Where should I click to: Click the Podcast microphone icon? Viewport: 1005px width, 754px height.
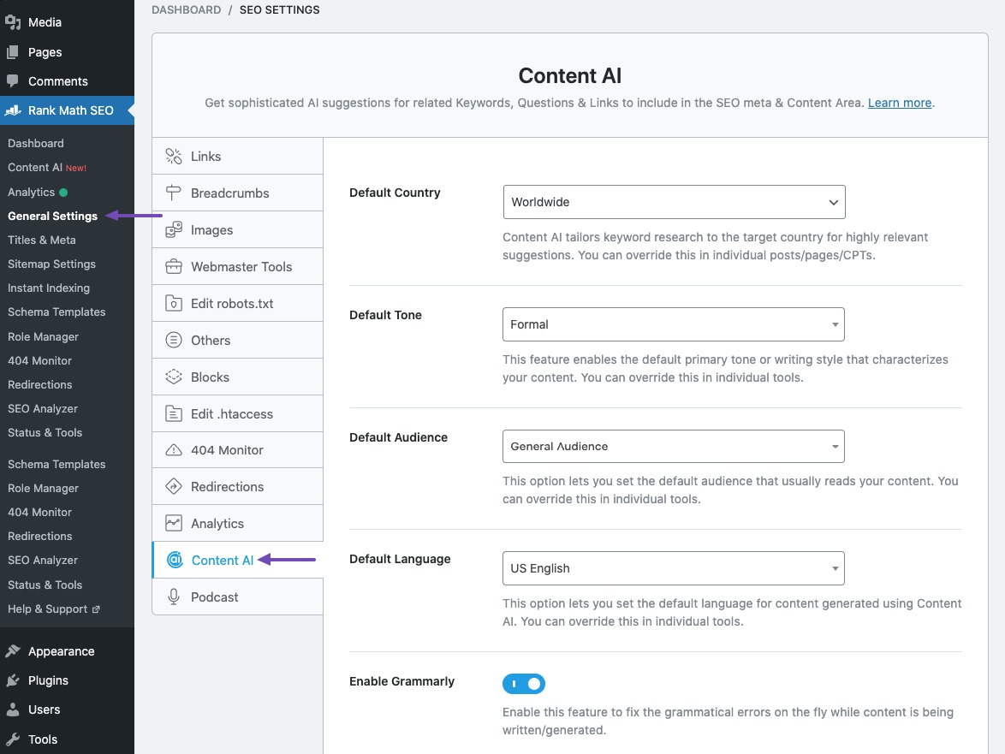pos(174,597)
